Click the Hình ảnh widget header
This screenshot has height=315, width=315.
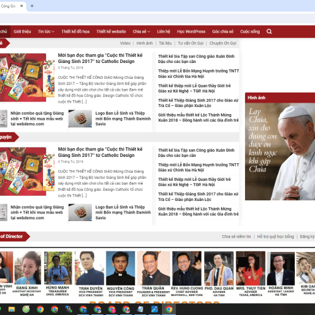pyautogui.click(x=280, y=98)
